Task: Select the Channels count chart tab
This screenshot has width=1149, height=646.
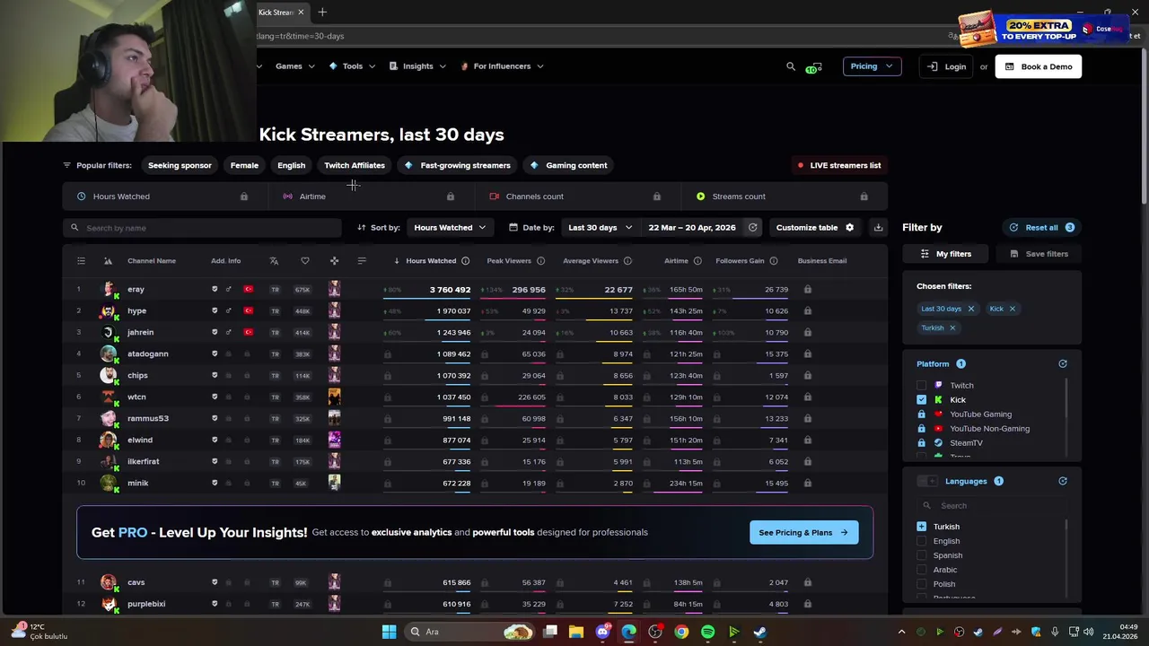Action: [x=576, y=196]
